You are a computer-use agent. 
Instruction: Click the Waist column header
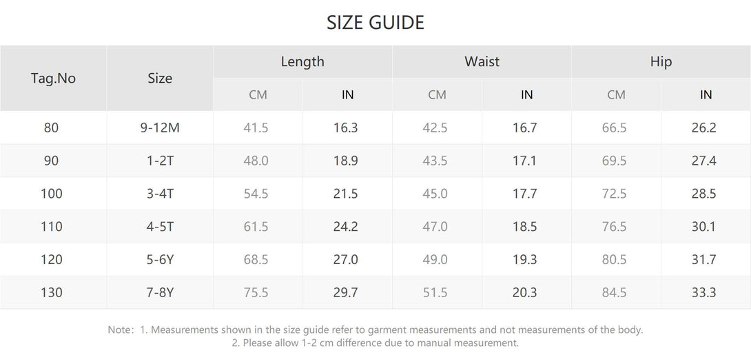click(x=482, y=61)
